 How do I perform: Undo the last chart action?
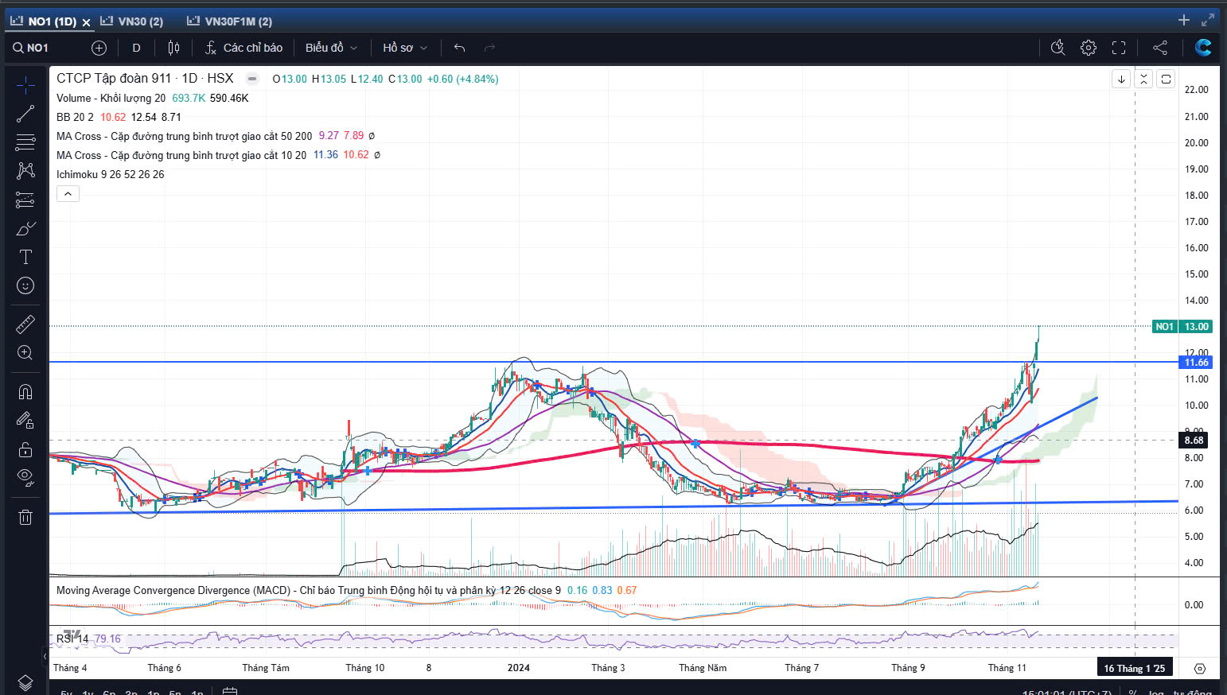(459, 48)
